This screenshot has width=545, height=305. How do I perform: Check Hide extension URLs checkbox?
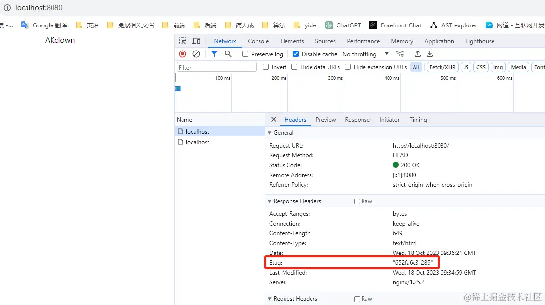pyautogui.click(x=348, y=67)
